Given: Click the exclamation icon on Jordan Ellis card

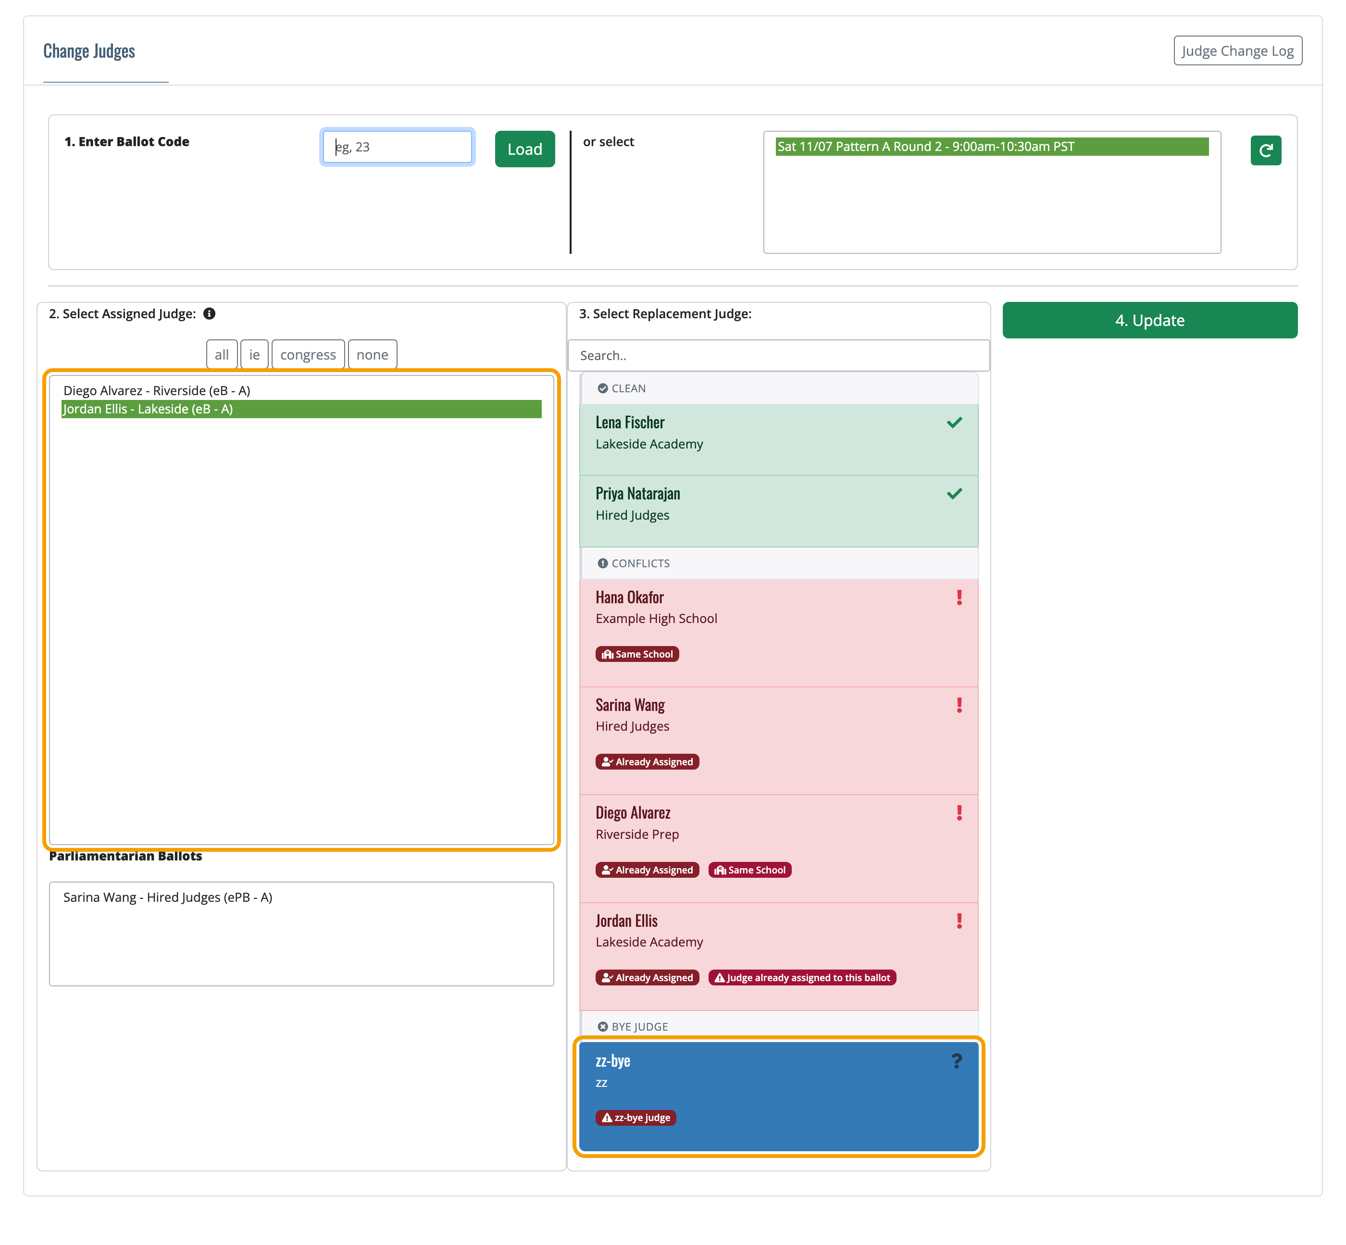Looking at the screenshot, I should click(959, 921).
